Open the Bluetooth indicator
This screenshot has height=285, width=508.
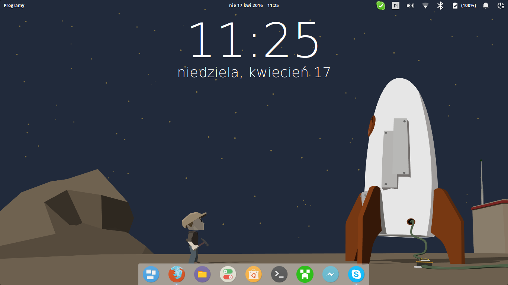[x=440, y=6]
